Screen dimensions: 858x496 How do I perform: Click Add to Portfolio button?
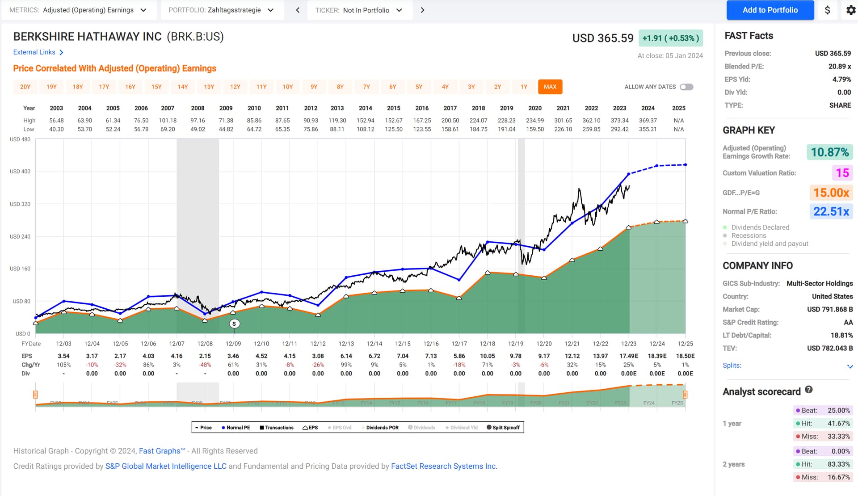click(x=770, y=10)
